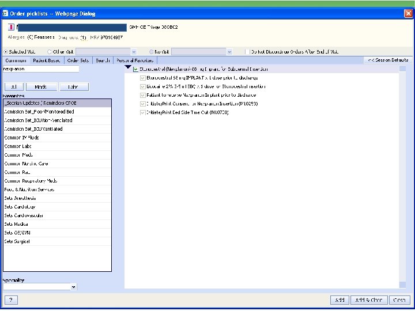Select Food & Nutrition Services in favorites
The width and height of the screenshot is (415, 311).
point(57,189)
